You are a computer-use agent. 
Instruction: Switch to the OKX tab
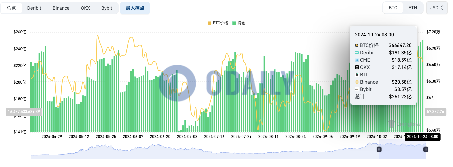[x=85, y=8]
